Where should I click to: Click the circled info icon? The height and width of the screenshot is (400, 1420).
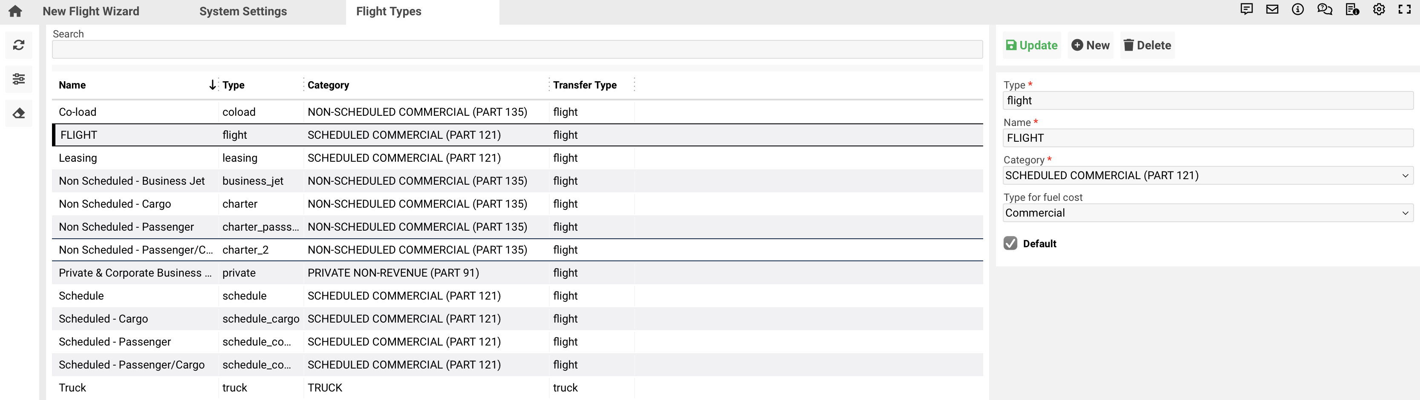1298,9
